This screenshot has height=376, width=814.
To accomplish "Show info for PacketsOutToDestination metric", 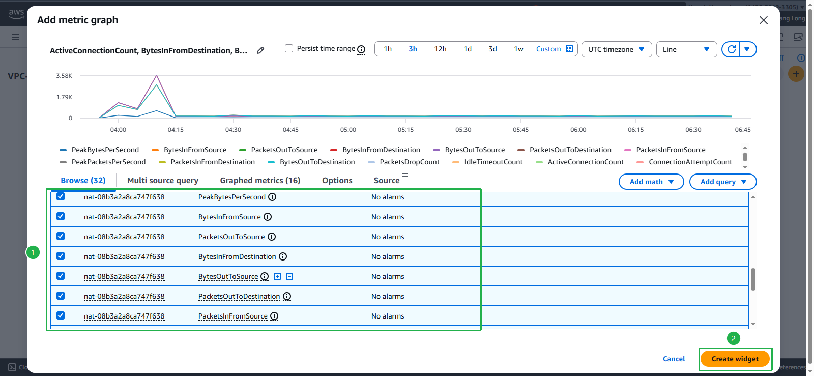I will (x=287, y=296).
